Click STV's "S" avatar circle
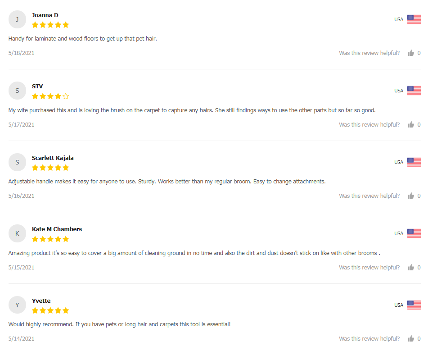 click(17, 91)
